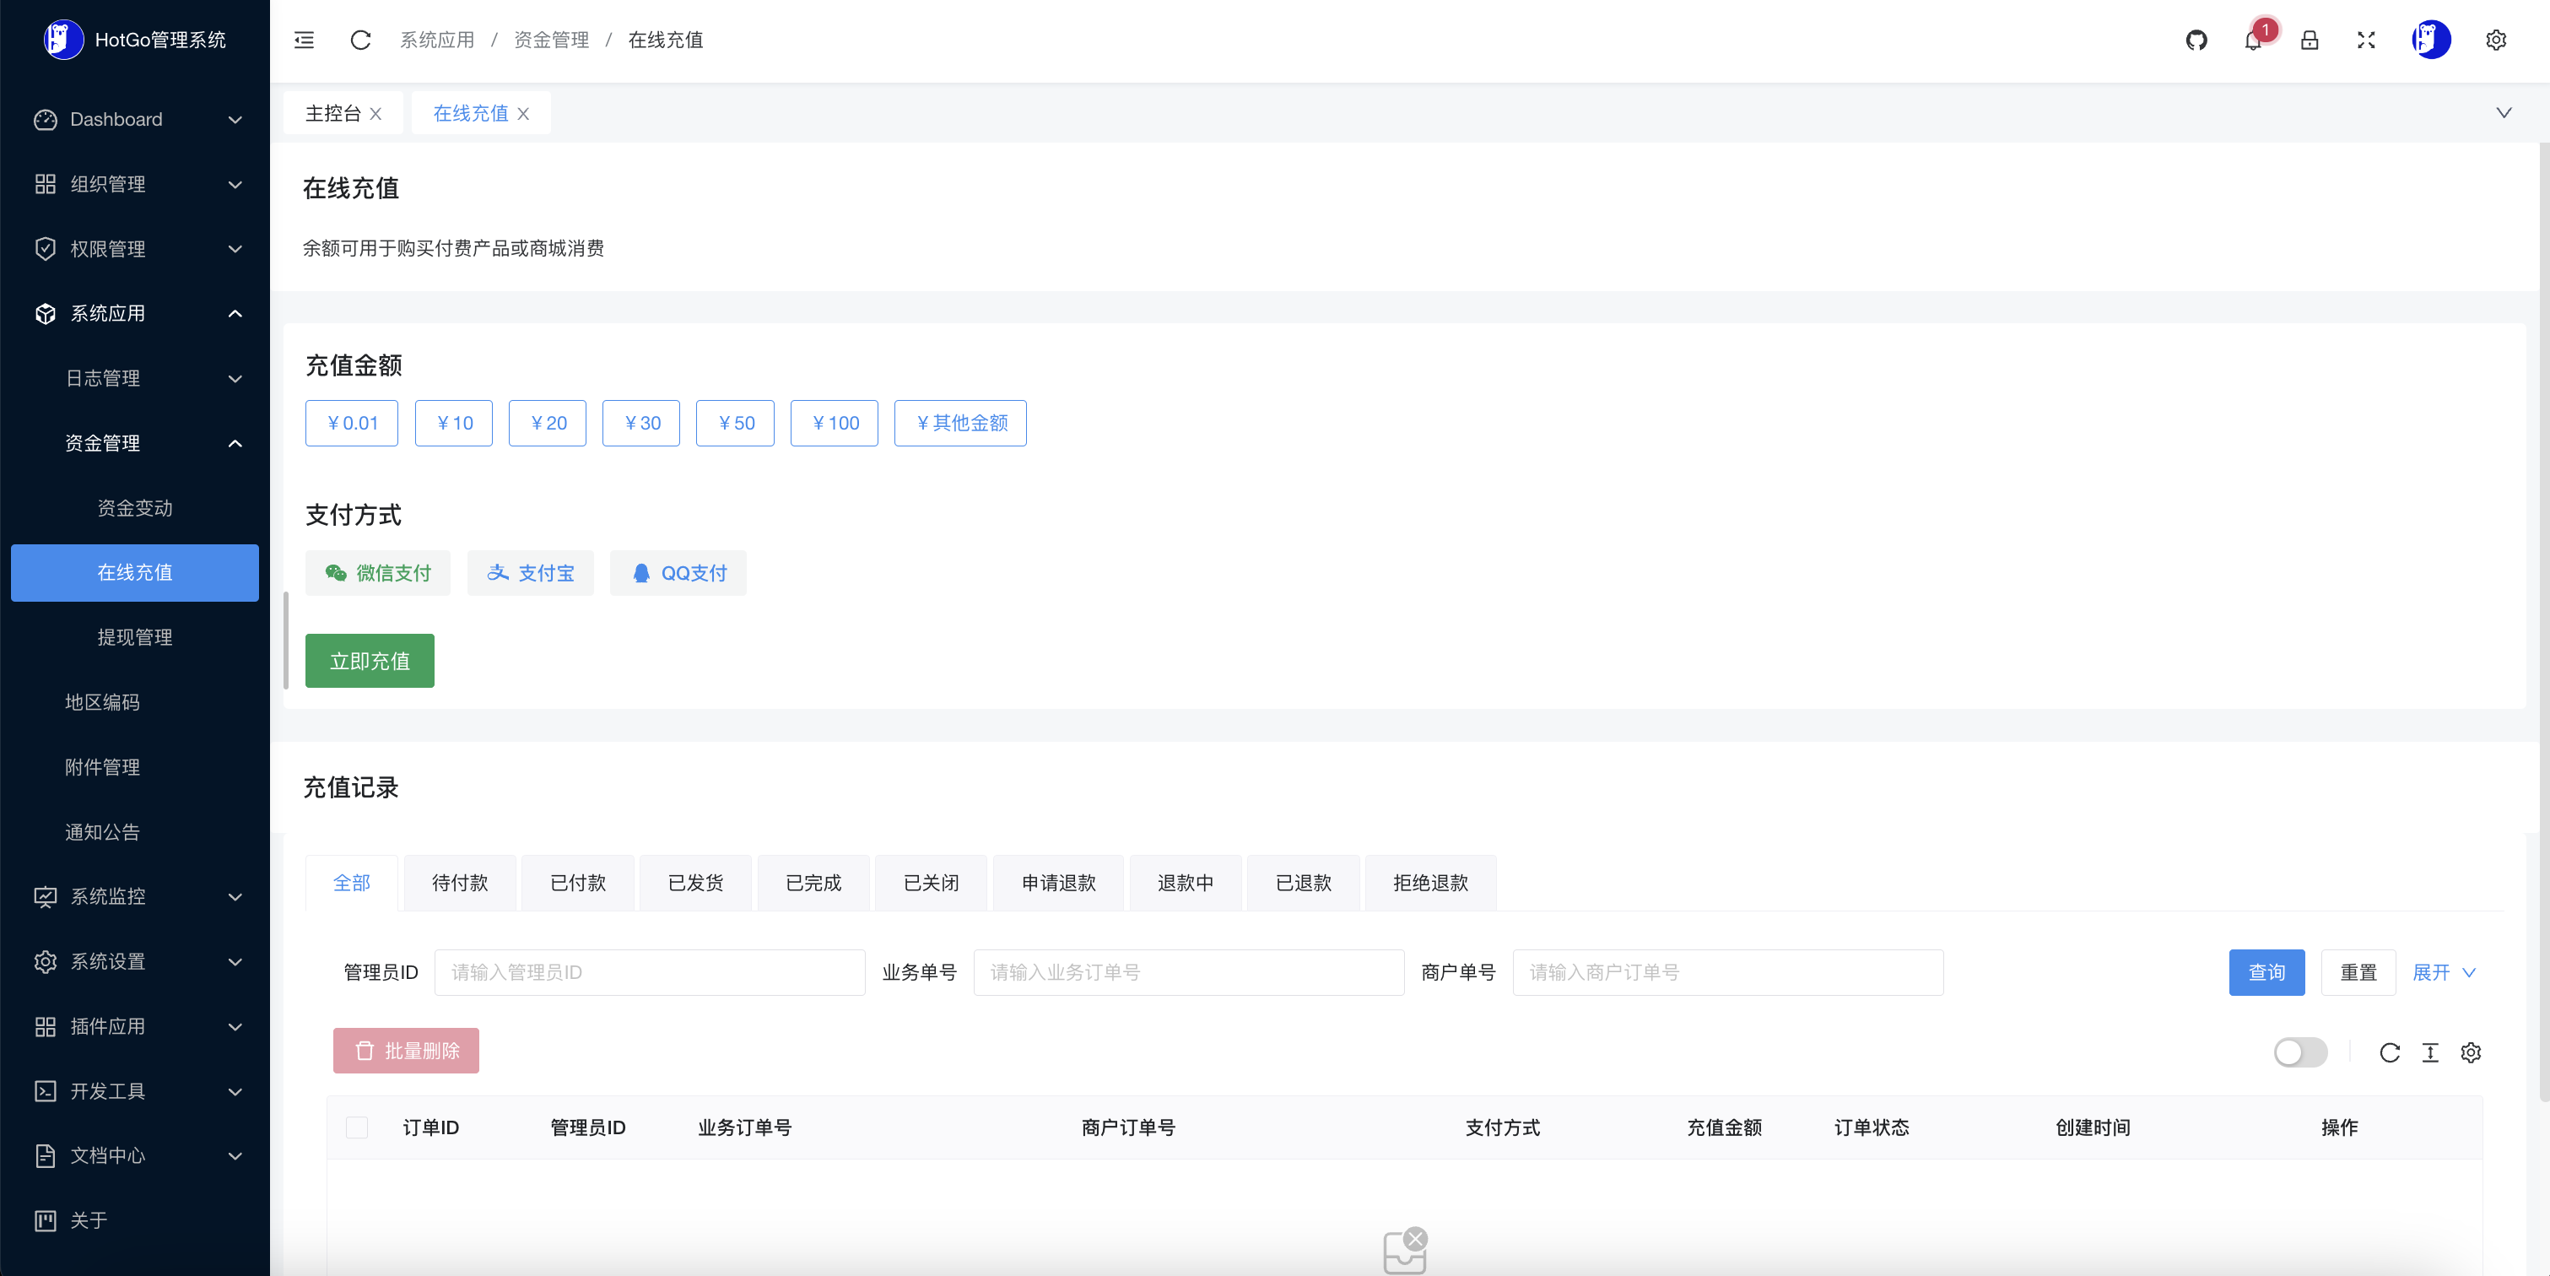Click the 查询 search button
Screen dimensions: 2550x1276
coord(2266,972)
